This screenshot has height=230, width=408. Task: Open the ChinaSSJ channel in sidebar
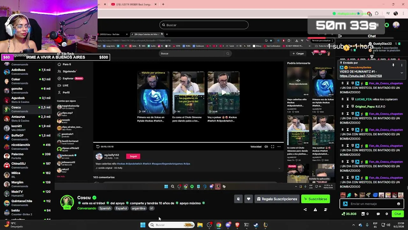tap(27, 165)
